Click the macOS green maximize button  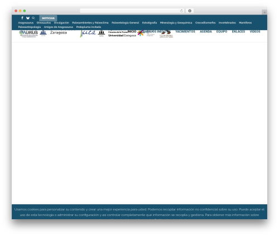(x=25, y=11)
